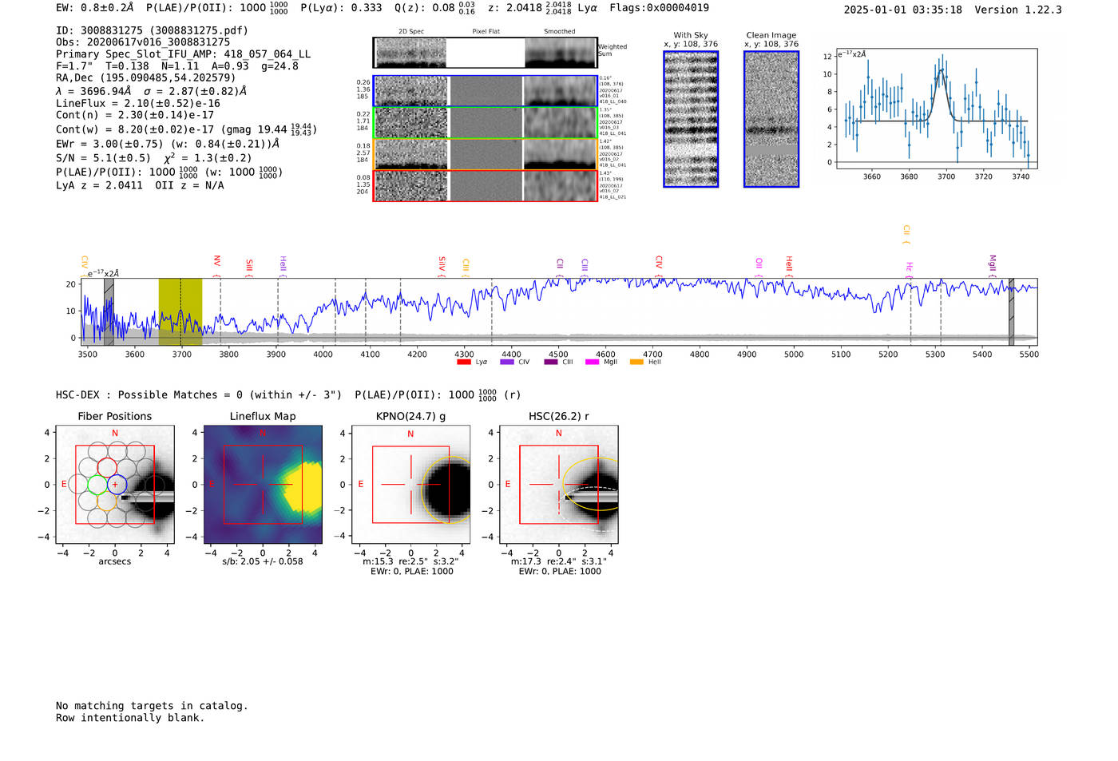Click the S/N = 5.1(±0.5) value
This screenshot has height=761, width=1118.
pyautogui.click(x=103, y=158)
